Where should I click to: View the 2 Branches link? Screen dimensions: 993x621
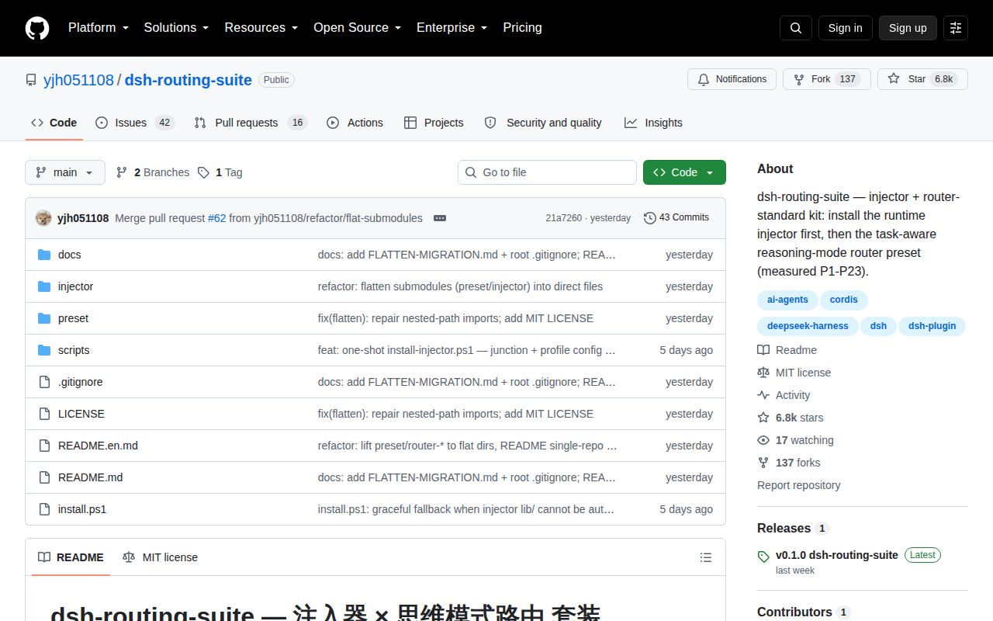click(x=153, y=172)
